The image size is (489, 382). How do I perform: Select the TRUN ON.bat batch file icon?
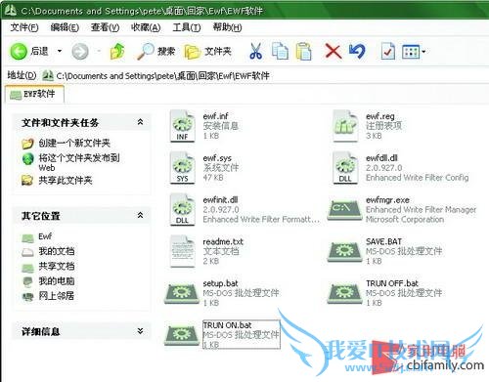click(x=182, y=335)
